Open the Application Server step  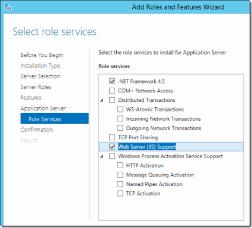(x=43, y=108)
